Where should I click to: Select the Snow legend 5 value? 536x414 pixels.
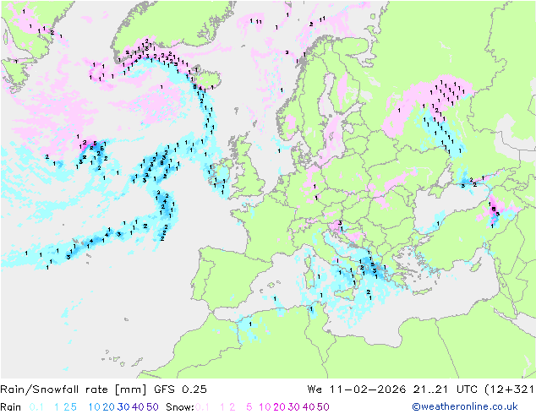[249, 407]
